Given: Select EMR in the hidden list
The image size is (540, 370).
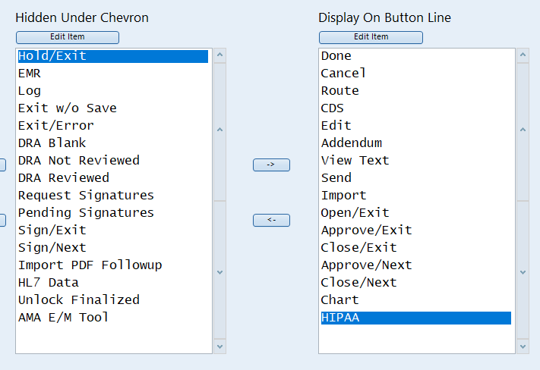Looking at the screenshot, I should tap(30, 74).
